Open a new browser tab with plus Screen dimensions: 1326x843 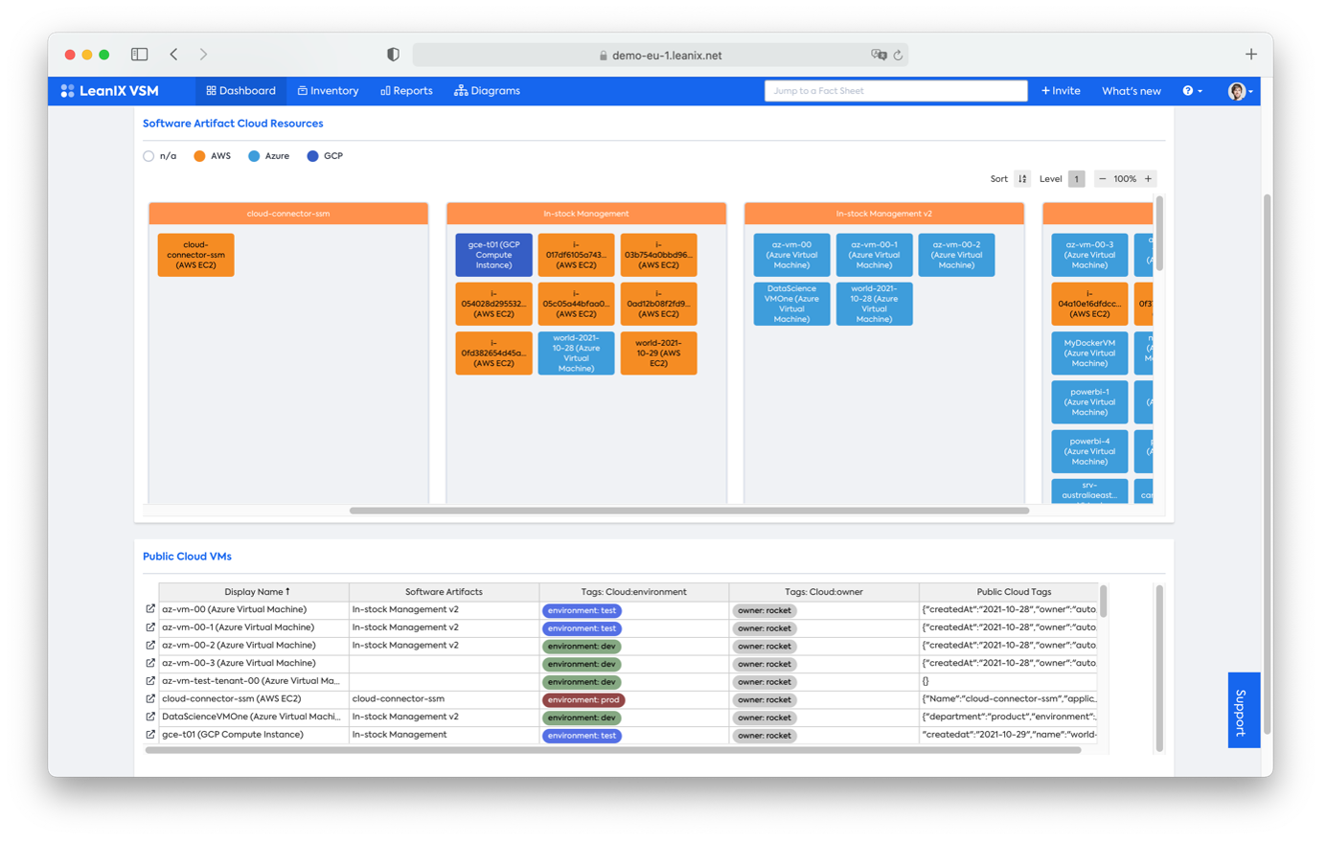tap(1250, 55)
